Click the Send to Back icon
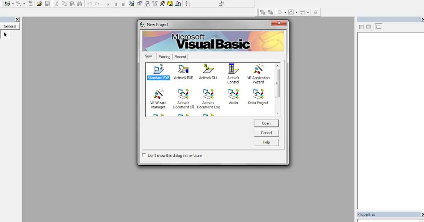Screen dimensions: 424x222 (x=270, y=12)
